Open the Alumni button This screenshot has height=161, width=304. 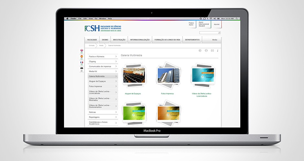[217, 24]
